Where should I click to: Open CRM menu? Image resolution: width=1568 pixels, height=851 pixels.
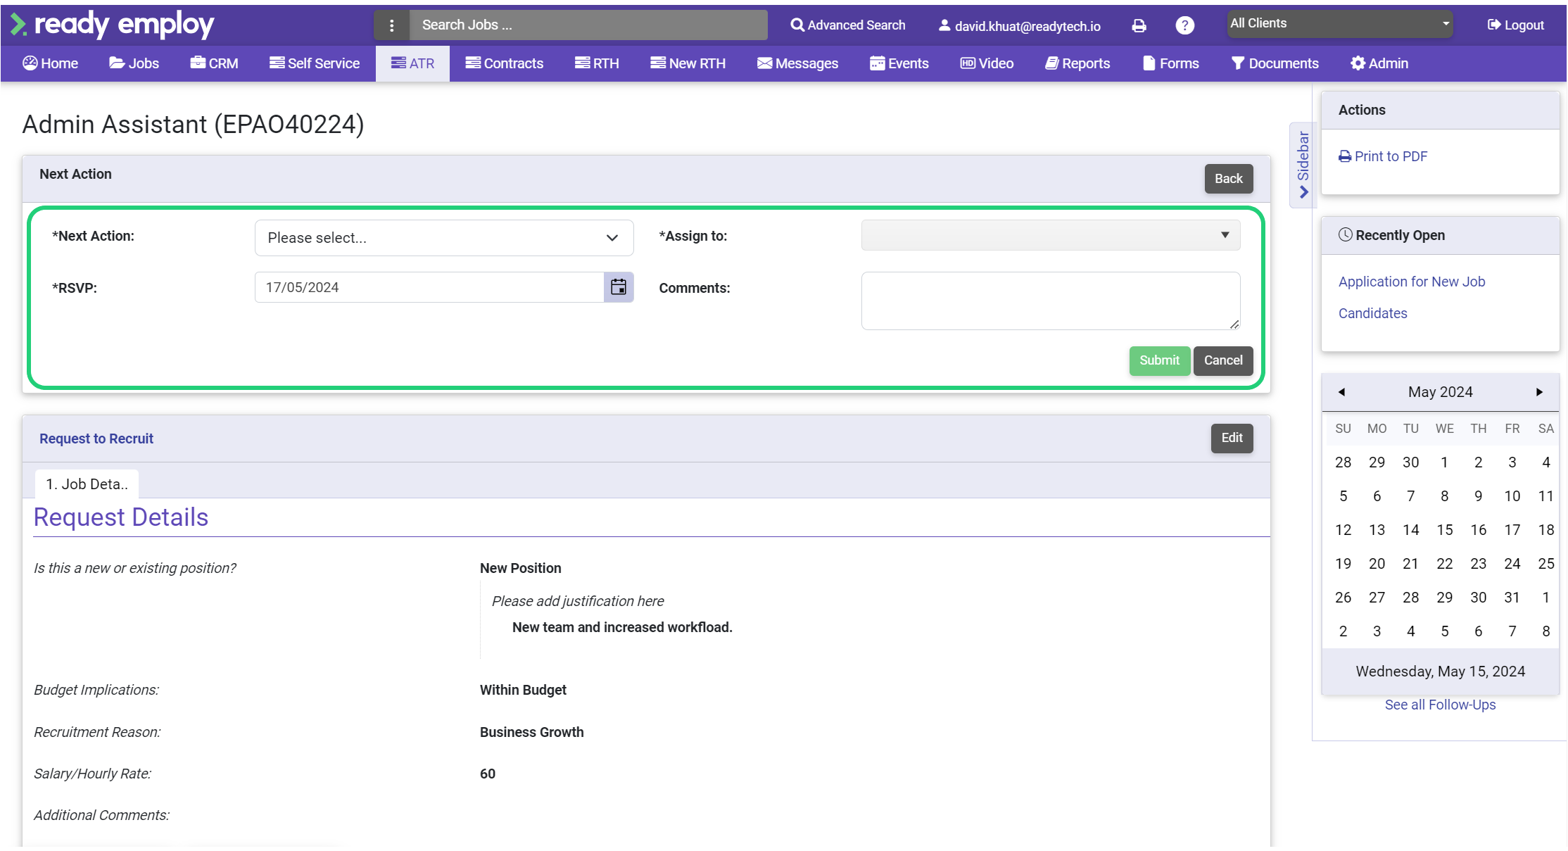click(x=215, y=63)
